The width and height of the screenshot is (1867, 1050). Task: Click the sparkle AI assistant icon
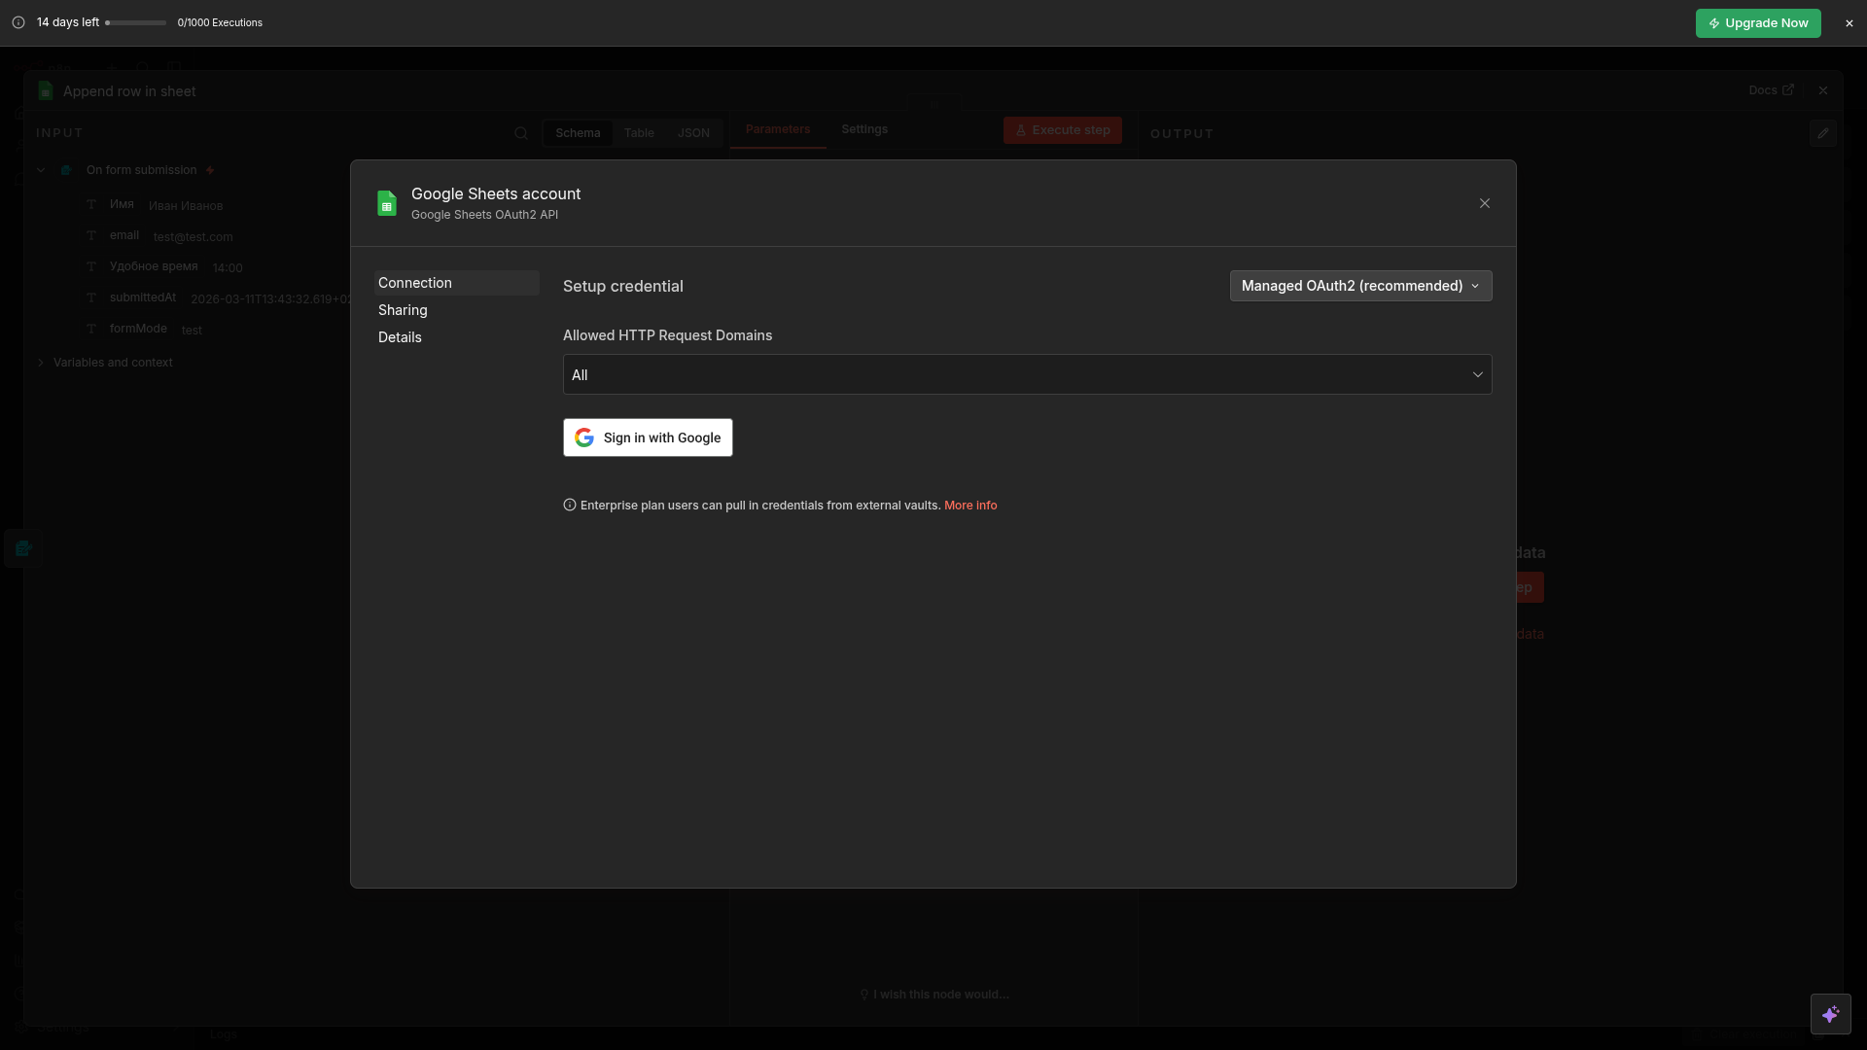[1830, 1014]
